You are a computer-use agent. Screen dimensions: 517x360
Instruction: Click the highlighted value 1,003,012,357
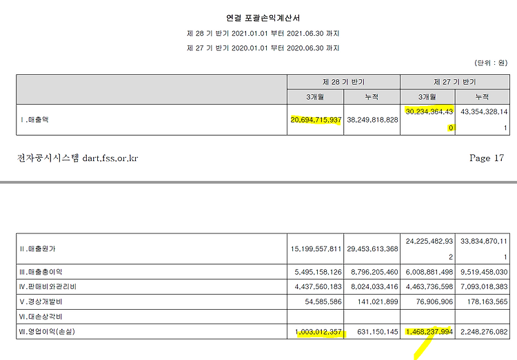point(318,332)
